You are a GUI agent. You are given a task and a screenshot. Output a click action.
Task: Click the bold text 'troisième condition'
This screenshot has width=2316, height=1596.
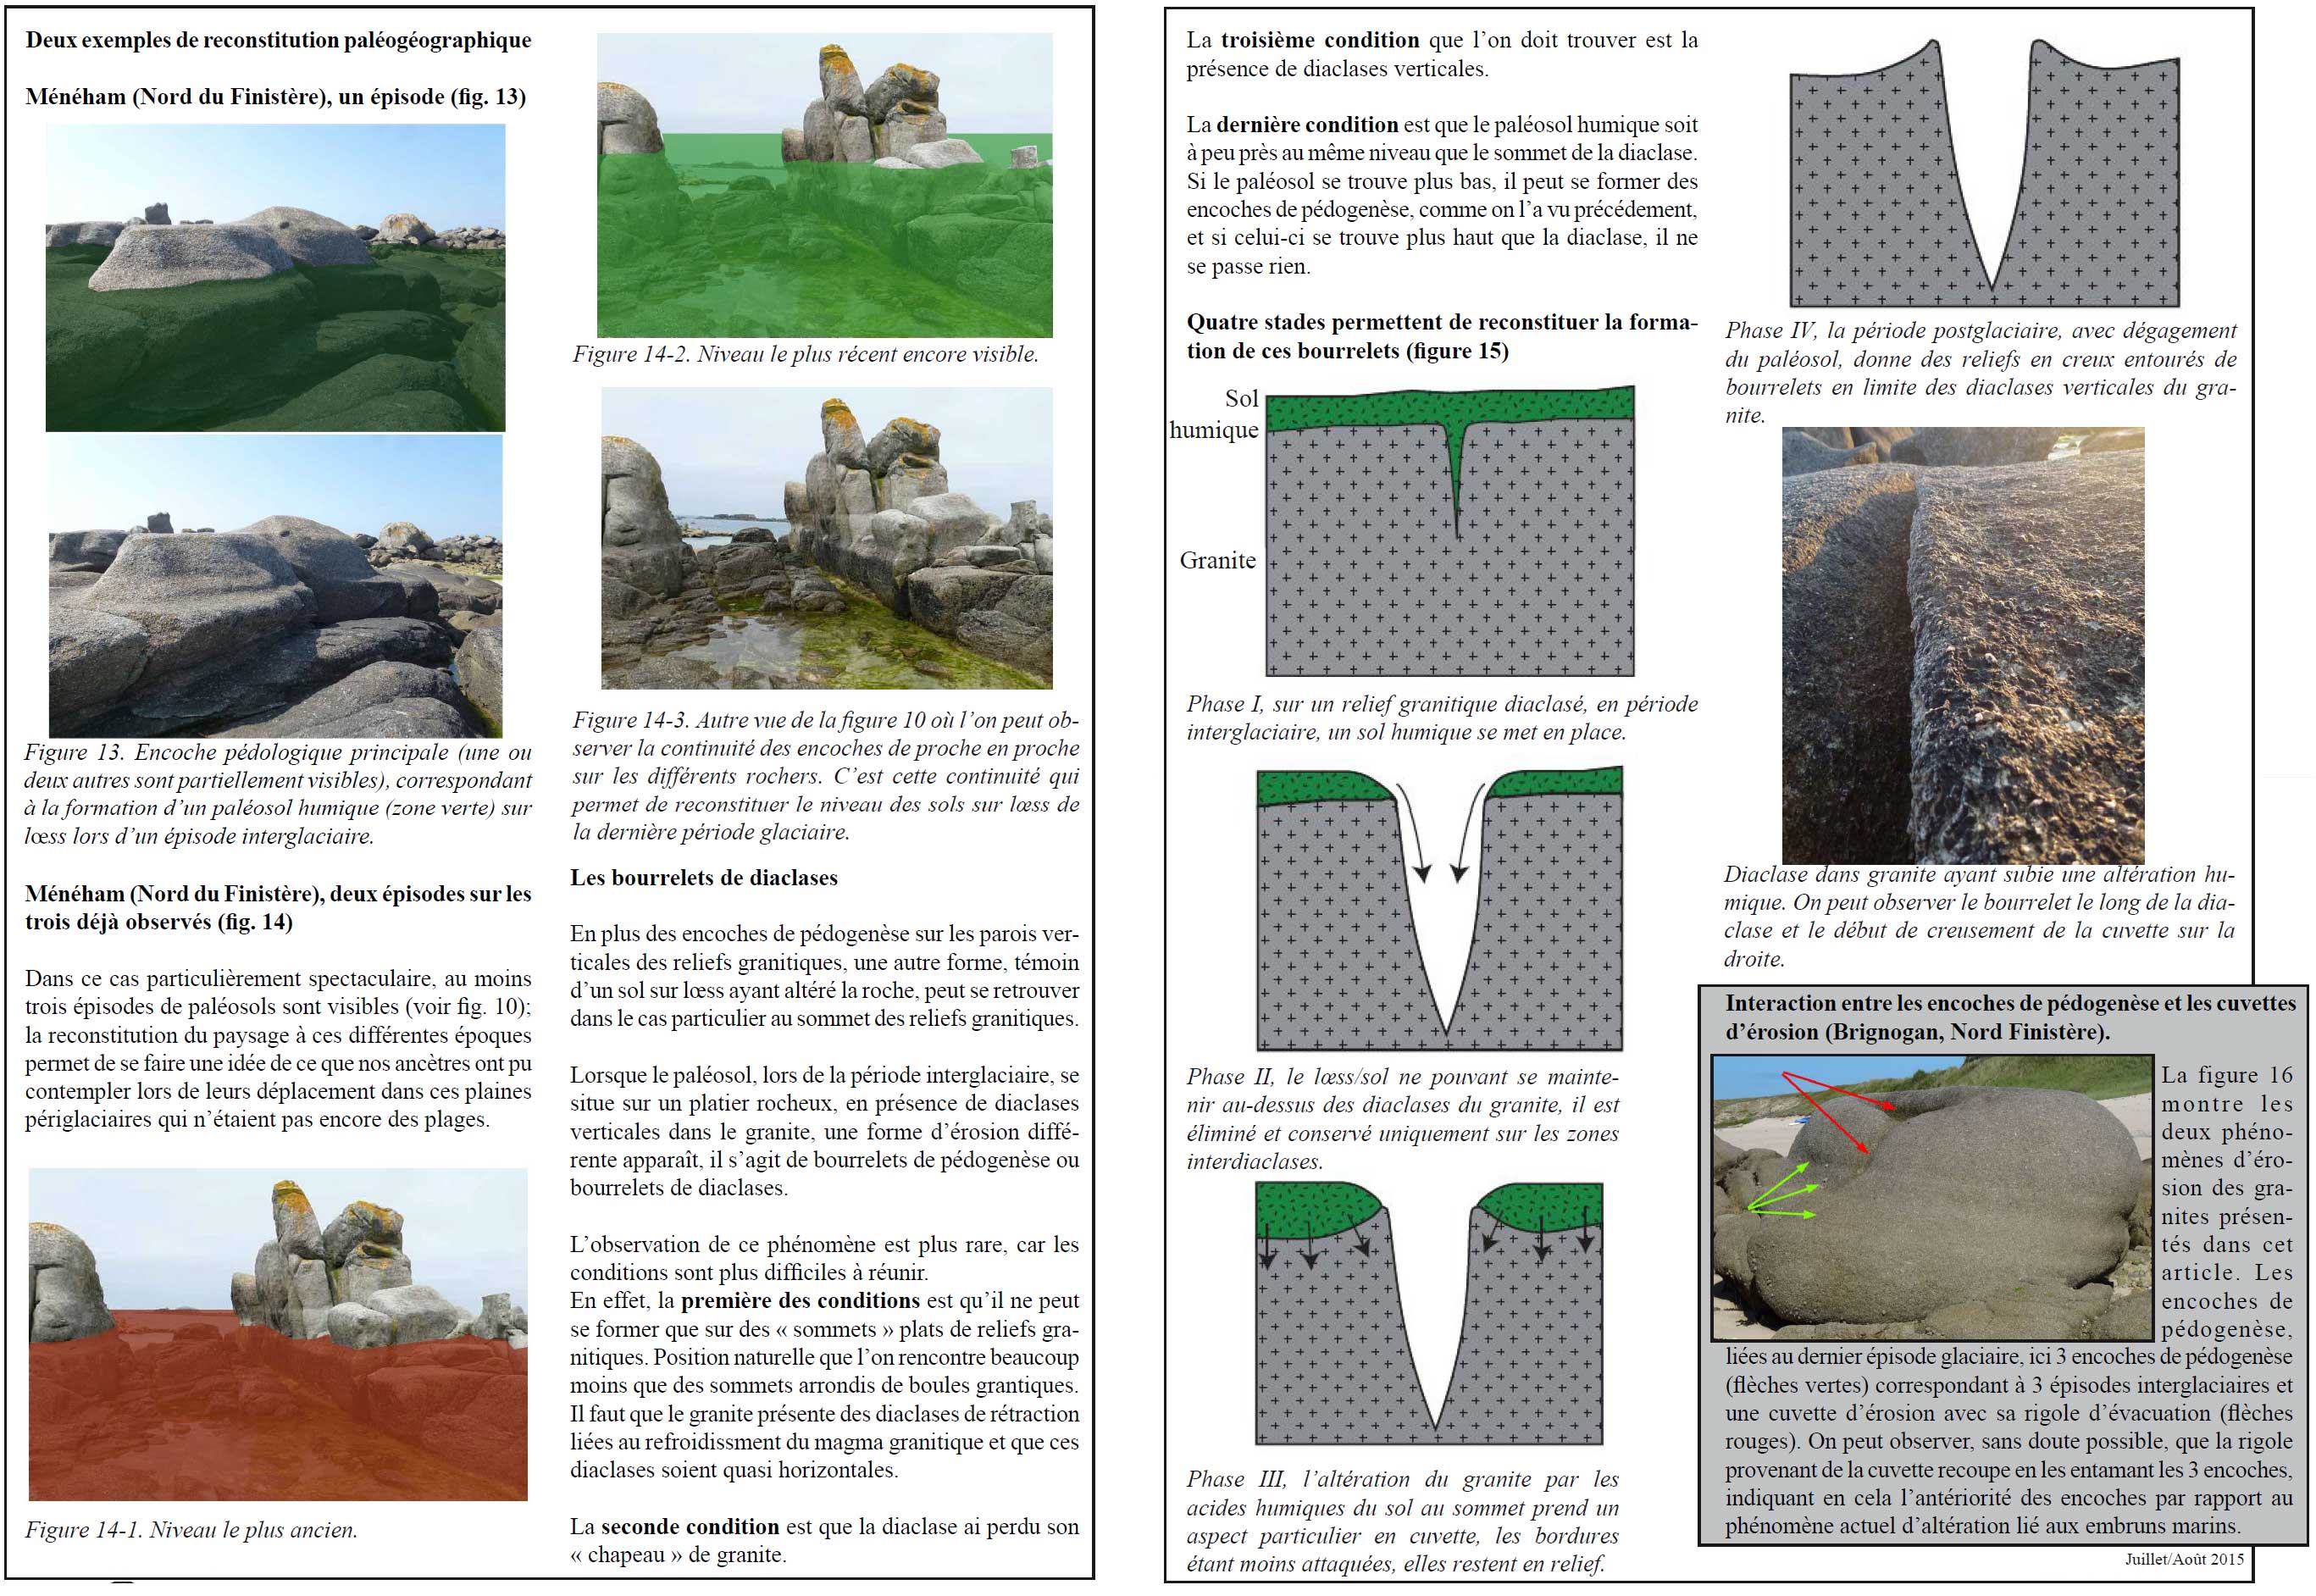1320,40
